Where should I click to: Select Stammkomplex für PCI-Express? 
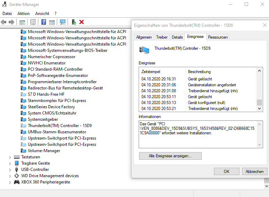tap(57, 101)
